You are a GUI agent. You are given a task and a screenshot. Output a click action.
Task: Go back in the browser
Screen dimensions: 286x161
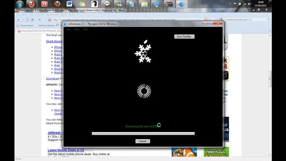[x=19, y=20]
